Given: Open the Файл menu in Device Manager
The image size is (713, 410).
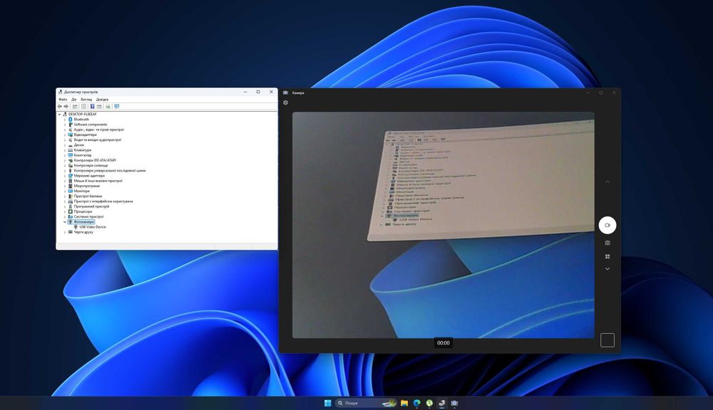Looking at the screenshot, I should pyautogui.click(x=63, y=100).
